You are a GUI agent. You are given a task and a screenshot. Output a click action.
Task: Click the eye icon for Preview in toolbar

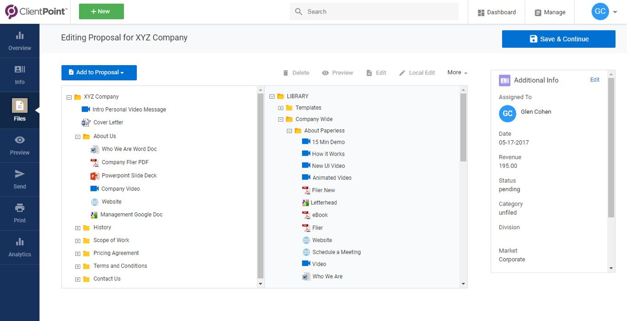click(x=325, y=73)
